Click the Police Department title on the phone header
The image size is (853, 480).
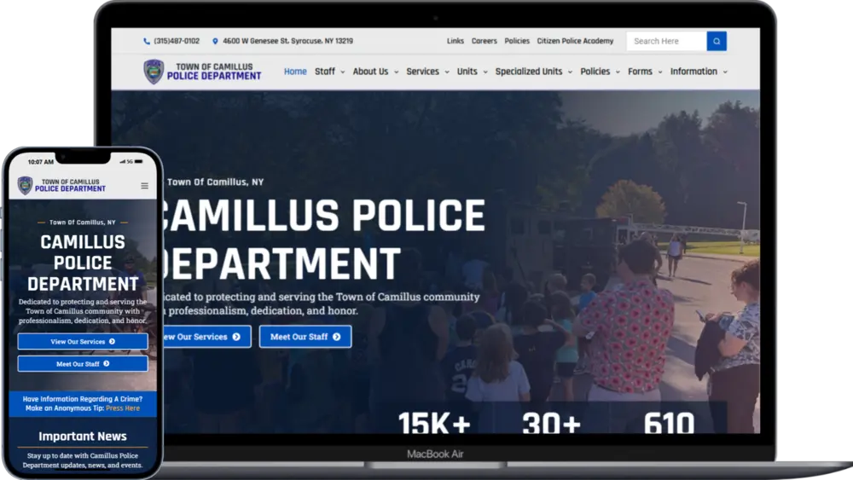[x=70, y=188]
